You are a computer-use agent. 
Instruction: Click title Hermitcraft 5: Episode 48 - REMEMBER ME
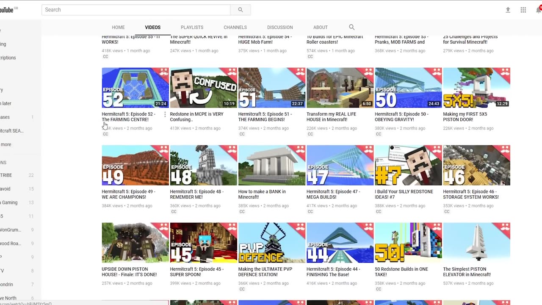[196, 194]
